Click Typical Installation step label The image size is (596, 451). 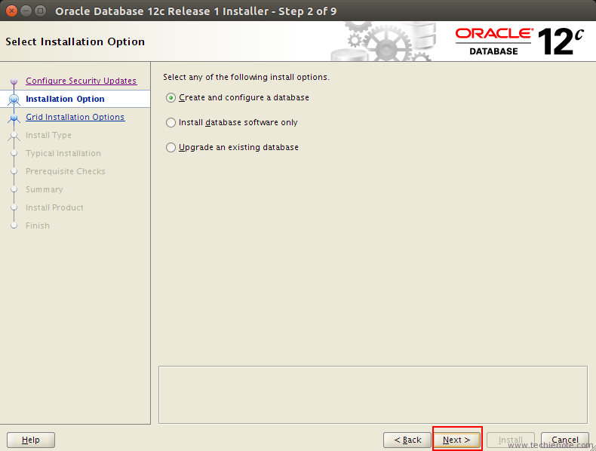[63, 153]
